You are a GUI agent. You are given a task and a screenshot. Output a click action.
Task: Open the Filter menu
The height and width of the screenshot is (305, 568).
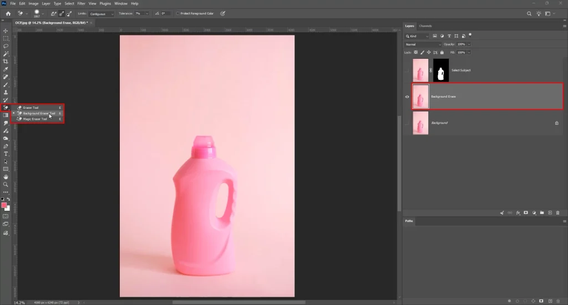tap(81, 4)
